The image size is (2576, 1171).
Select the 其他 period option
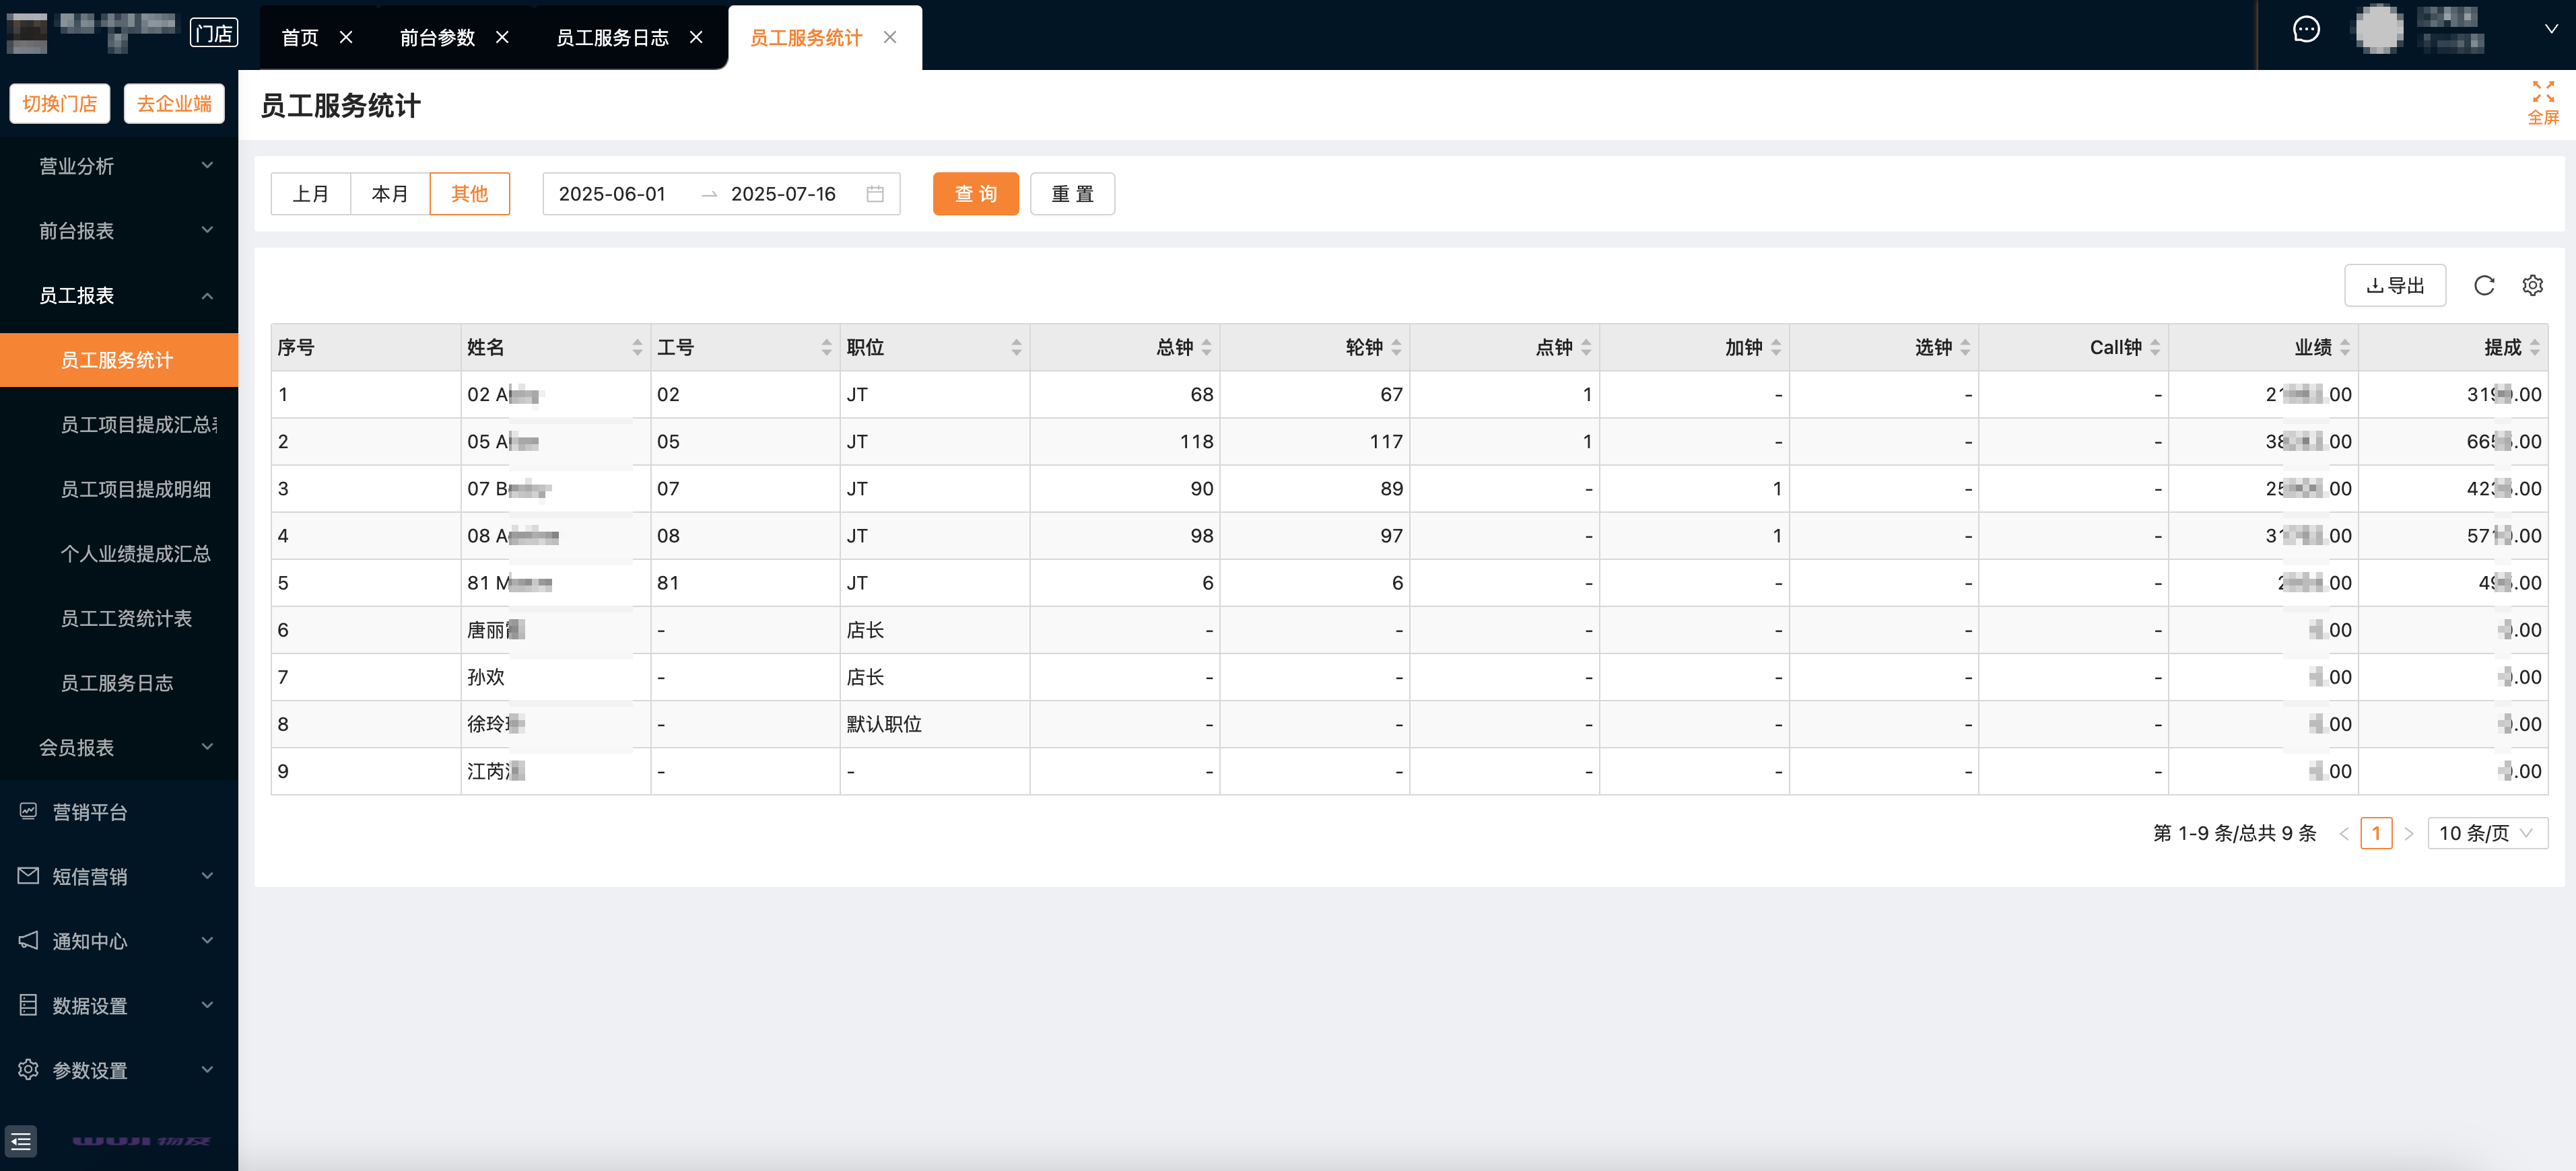(x=469, y=194)
